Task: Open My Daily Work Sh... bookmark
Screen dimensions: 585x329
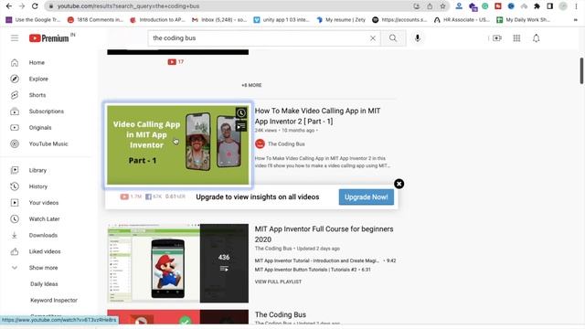Action: pos(524,20)
